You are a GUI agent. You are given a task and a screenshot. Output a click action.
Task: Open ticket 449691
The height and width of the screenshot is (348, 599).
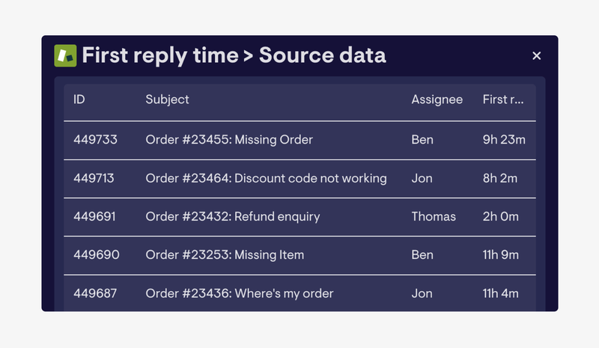pos(94,216)
